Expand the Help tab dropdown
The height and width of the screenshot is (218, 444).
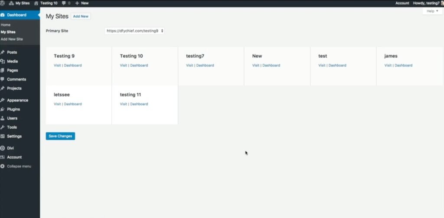(x=432, y=11)
